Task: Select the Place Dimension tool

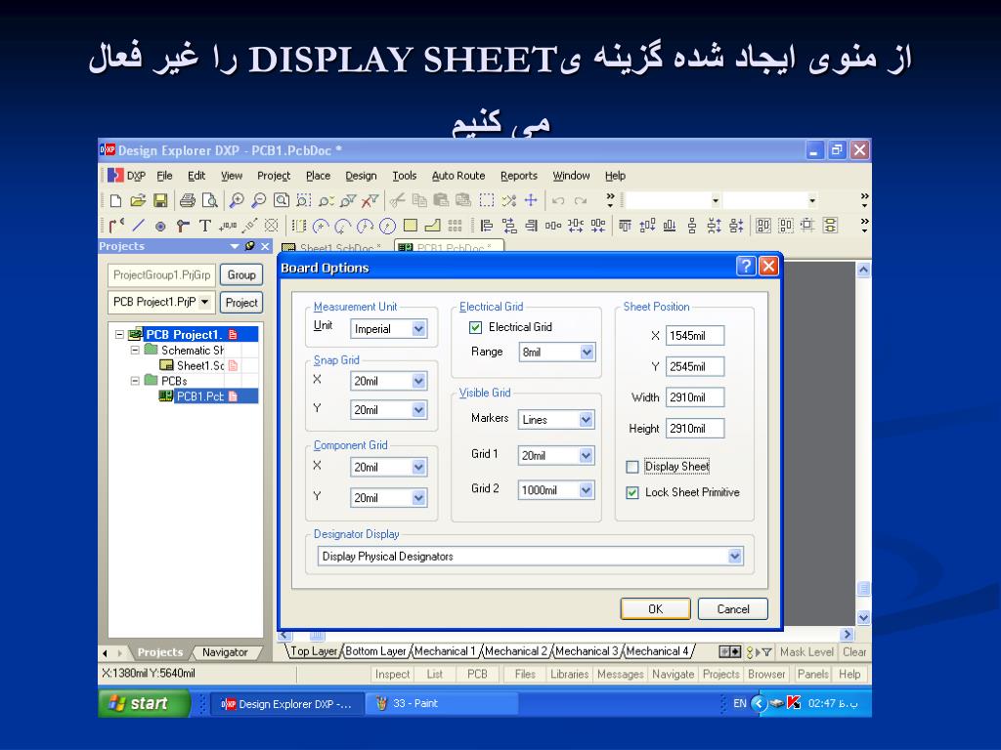Action: coord(249,226)
